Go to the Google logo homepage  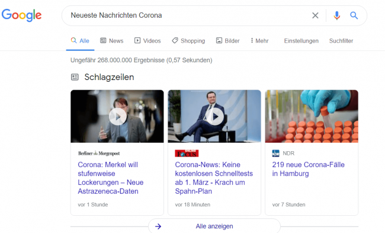point(21,15)
